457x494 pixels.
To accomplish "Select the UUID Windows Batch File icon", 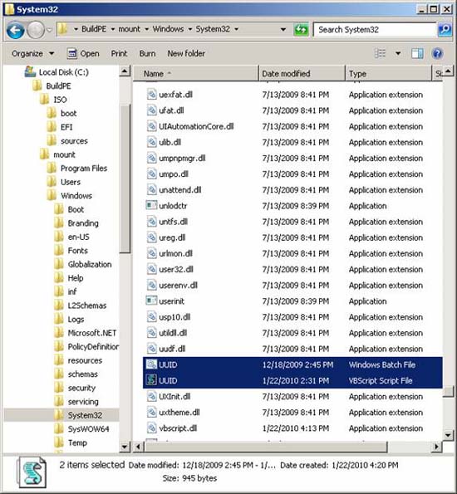I will 151,364.
